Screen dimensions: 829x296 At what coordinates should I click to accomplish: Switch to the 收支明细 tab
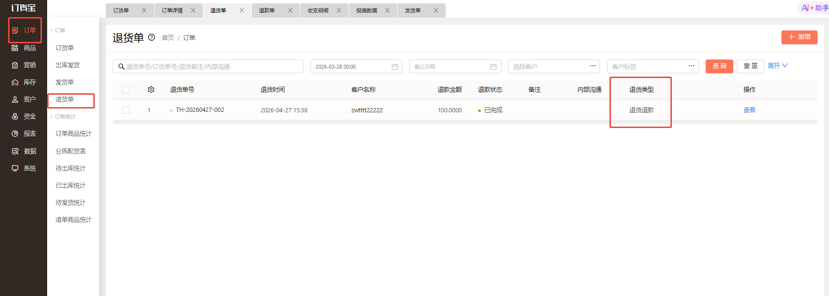pos(318,10)
